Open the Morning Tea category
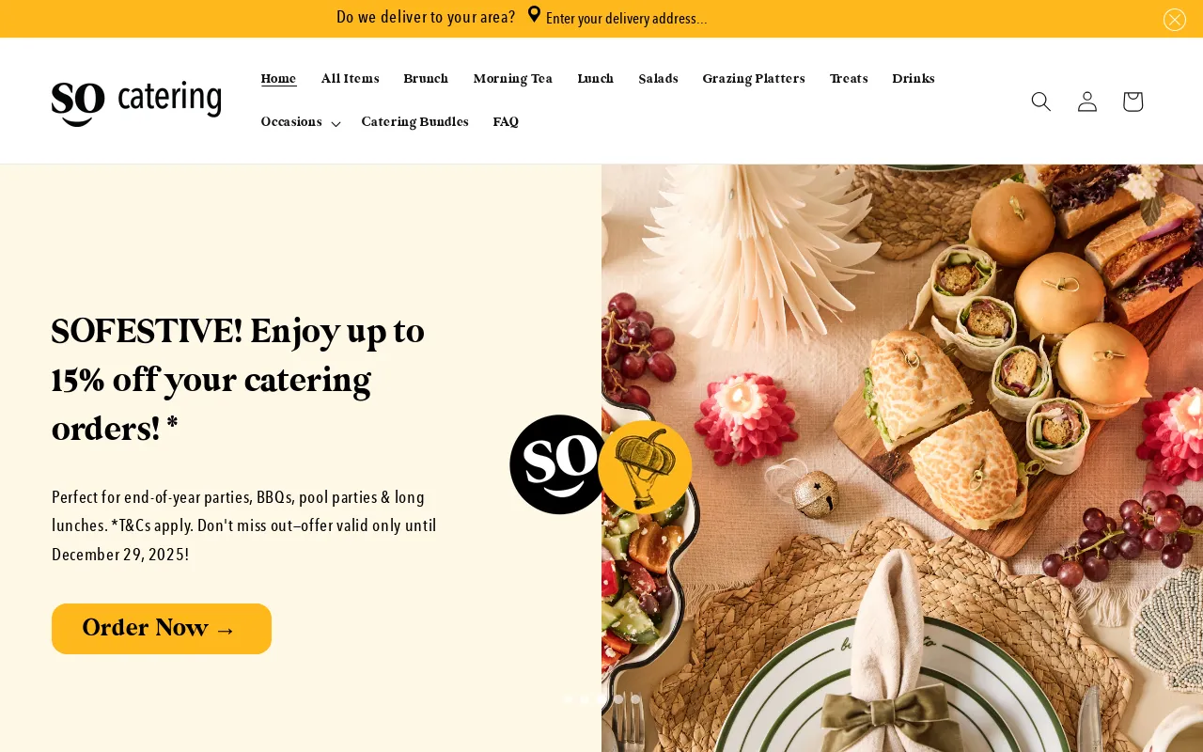The width and height of the screenshot is (1203, 752). [513, 79]
